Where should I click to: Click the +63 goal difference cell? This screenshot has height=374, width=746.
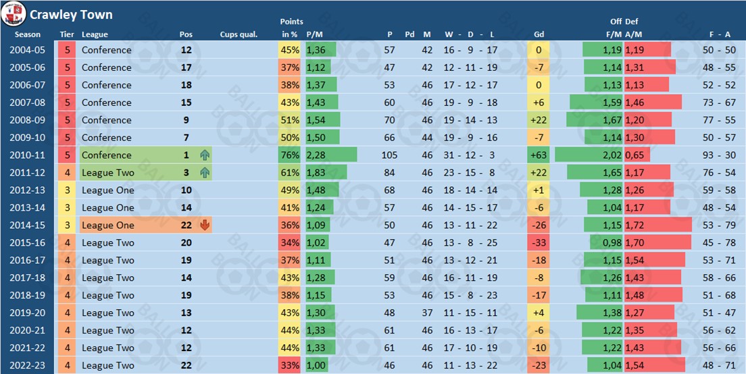(x=539, y=155)
